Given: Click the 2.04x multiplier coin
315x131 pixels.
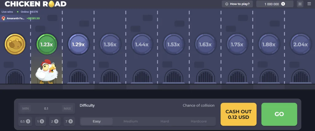Looking at the screenshot, I should coord(301,44).
